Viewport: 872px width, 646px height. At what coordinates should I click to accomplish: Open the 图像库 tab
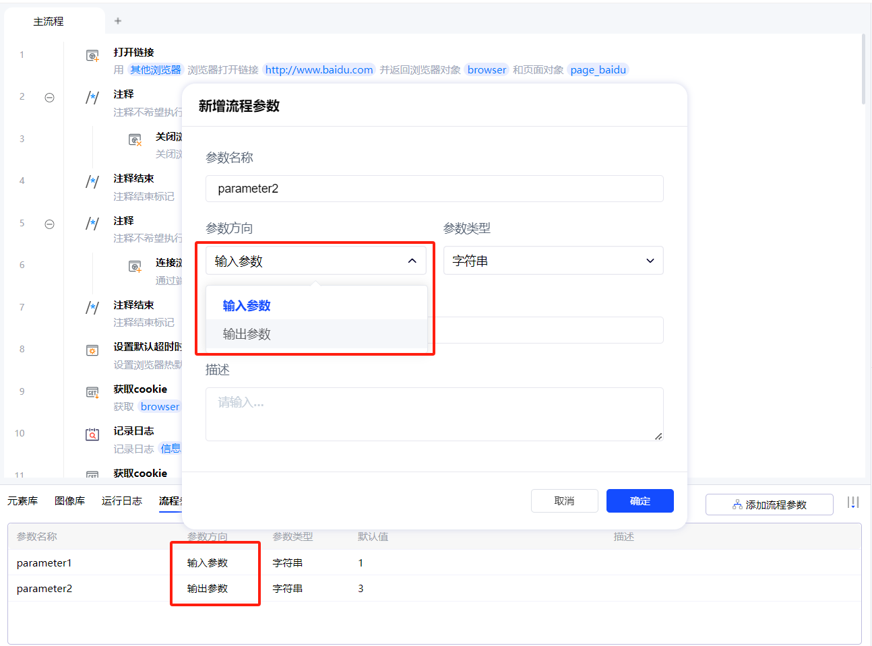pyautogui.click(x=70, y=500)
